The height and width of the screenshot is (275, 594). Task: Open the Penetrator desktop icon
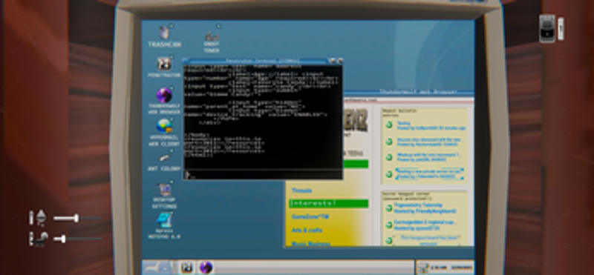(164, 67)
